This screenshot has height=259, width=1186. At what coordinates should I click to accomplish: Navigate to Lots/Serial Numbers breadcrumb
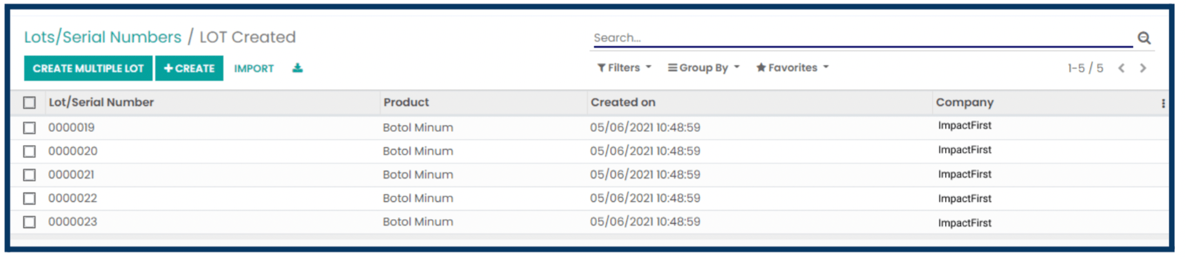103,37
